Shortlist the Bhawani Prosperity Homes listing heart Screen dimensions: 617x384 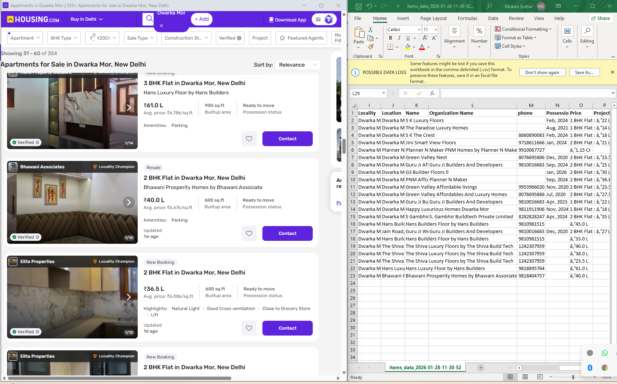pyautogui.click(x=249, y=233)
